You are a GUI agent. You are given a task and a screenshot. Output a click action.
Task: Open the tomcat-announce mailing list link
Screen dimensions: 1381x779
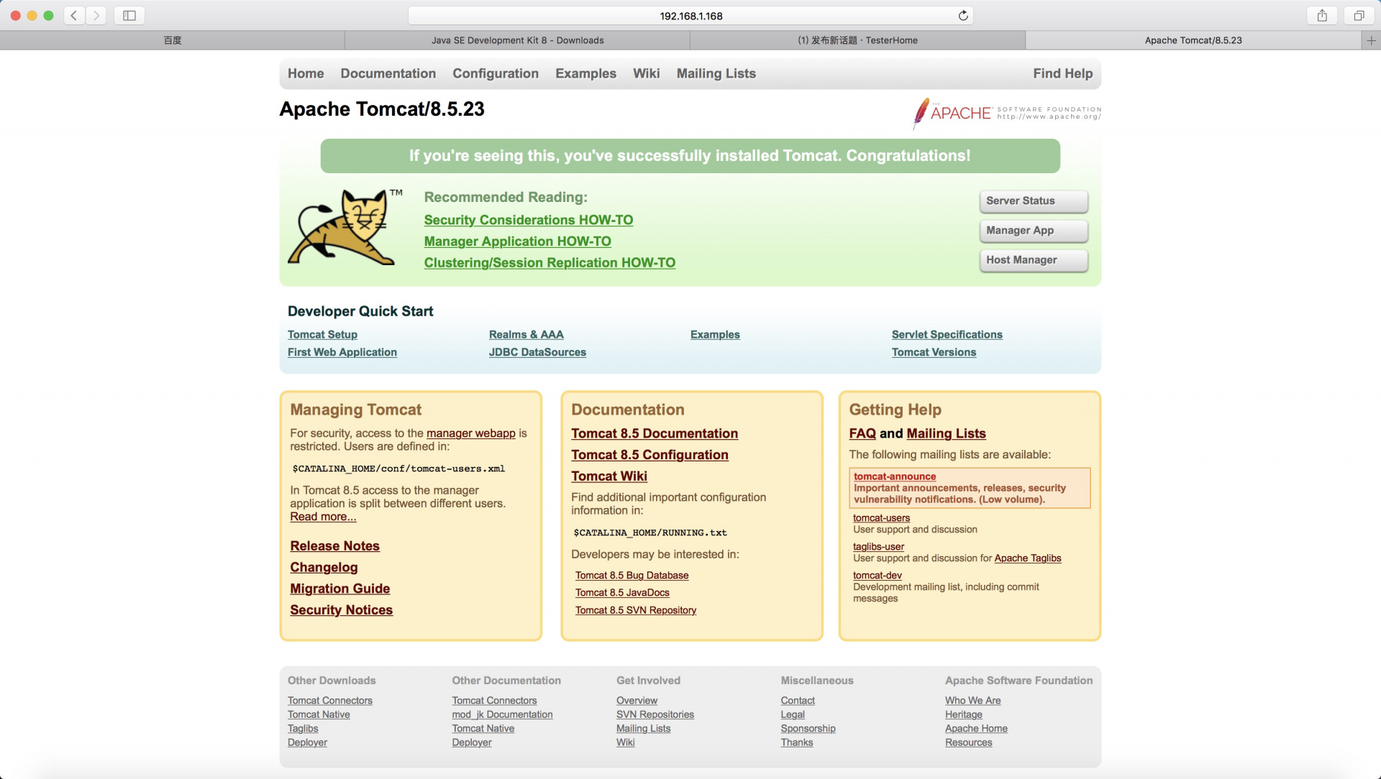click(895, 476)
